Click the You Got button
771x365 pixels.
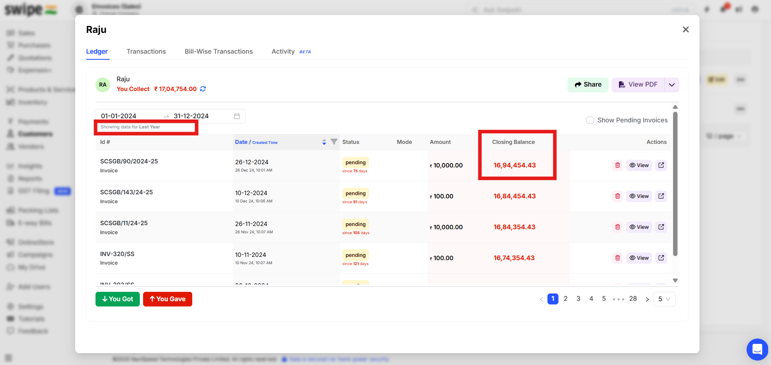click(x=117, y=299)
